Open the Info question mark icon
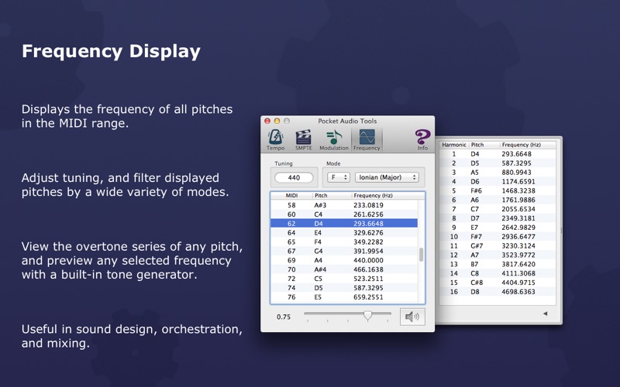 [x=422, y=139]
